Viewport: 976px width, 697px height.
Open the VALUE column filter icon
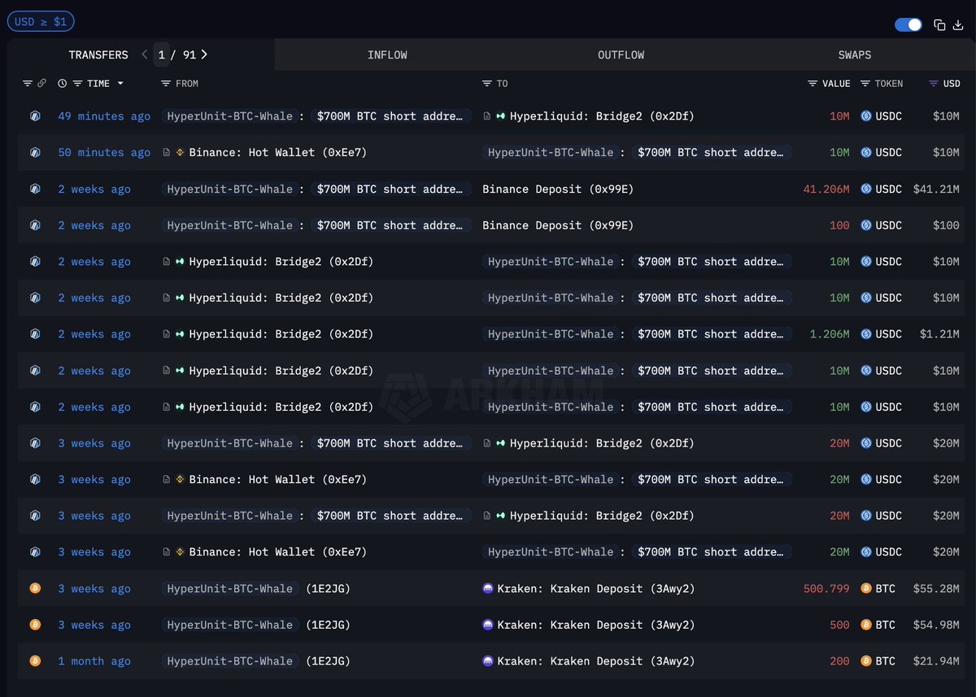point(813,84)
